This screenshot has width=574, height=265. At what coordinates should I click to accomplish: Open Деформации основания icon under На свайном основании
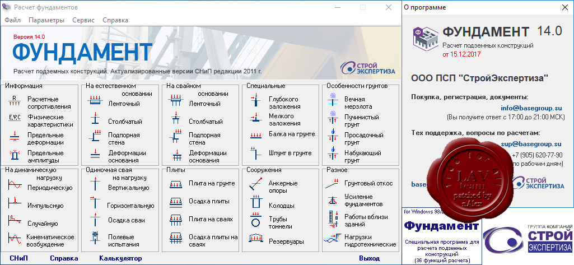[x=177, y=156]
